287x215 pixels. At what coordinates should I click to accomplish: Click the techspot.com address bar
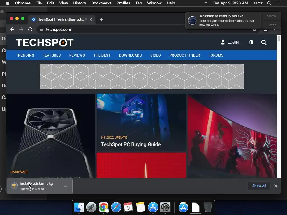(x=148, y=29)
